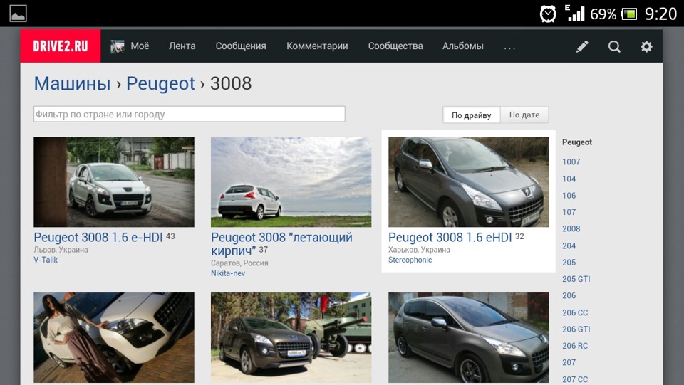684x385 pixels.
Task: Select model 206 RC in sidebar
Action: point(575,345)
